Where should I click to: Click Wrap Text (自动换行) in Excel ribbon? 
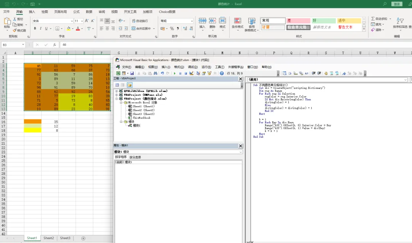140,21
